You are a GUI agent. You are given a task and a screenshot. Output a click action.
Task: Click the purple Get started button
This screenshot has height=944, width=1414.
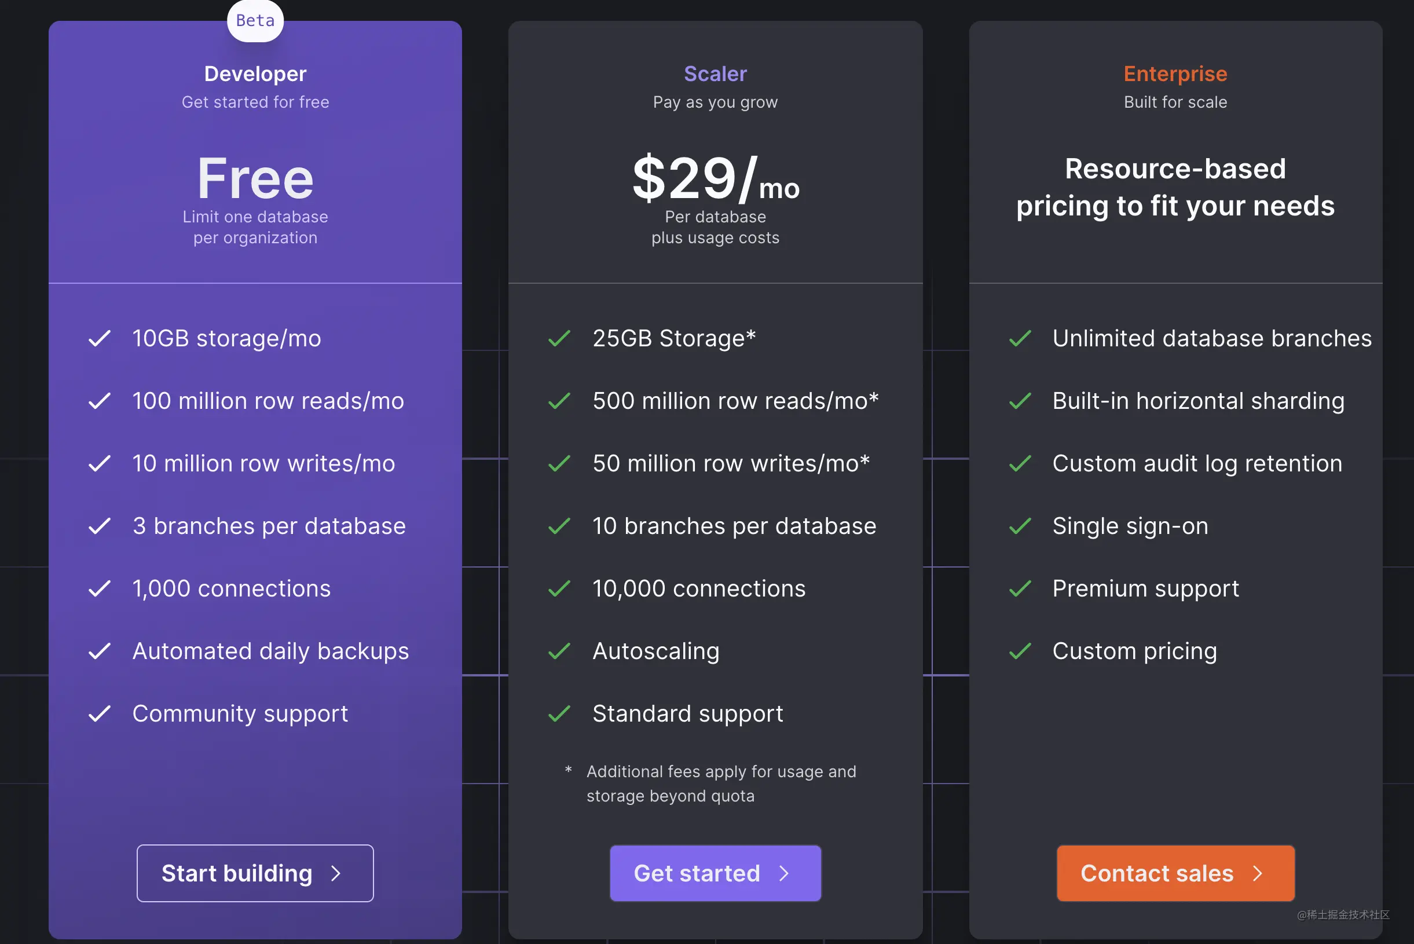pyautogui.click(x=715, y=873)
